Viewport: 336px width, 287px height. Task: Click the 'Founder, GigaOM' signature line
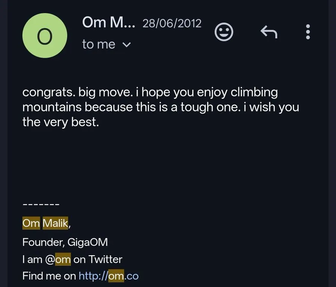65,242
